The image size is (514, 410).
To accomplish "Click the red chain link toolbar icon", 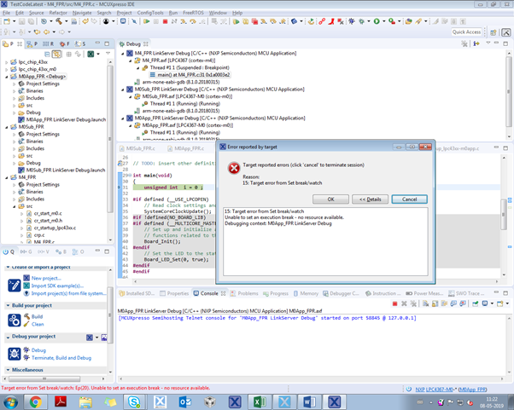I will coord(322,21).
